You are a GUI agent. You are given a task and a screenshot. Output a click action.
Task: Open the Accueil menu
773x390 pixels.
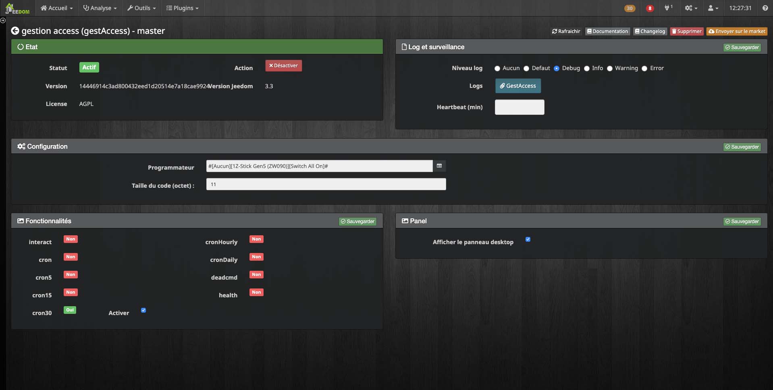pyautogui.click(x=57, y=8)
